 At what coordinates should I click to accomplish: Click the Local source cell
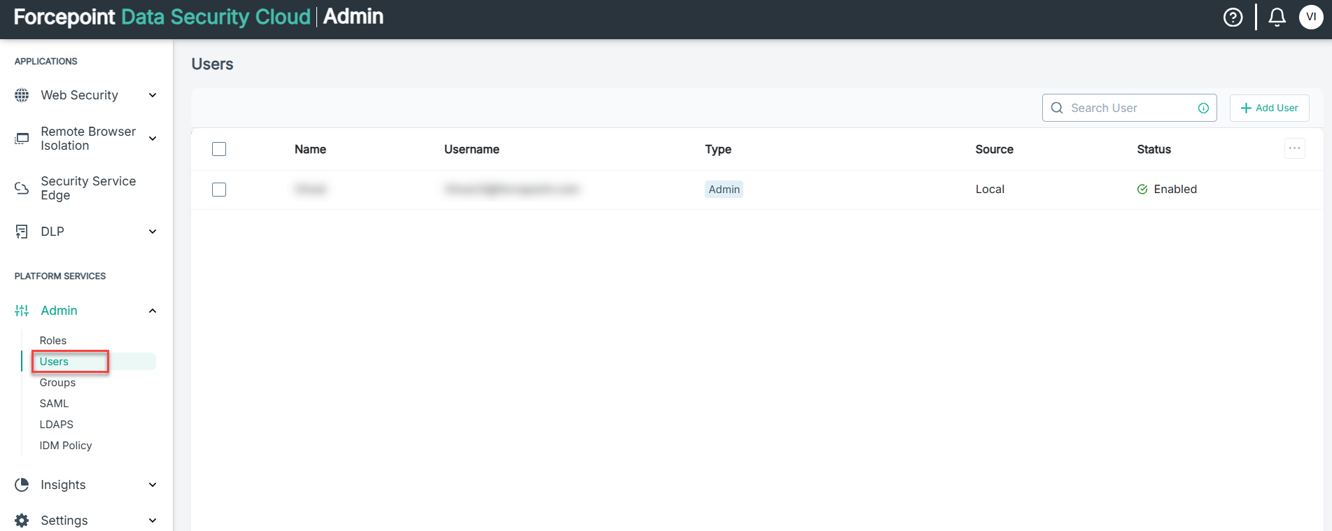click(x=990, y=189)
